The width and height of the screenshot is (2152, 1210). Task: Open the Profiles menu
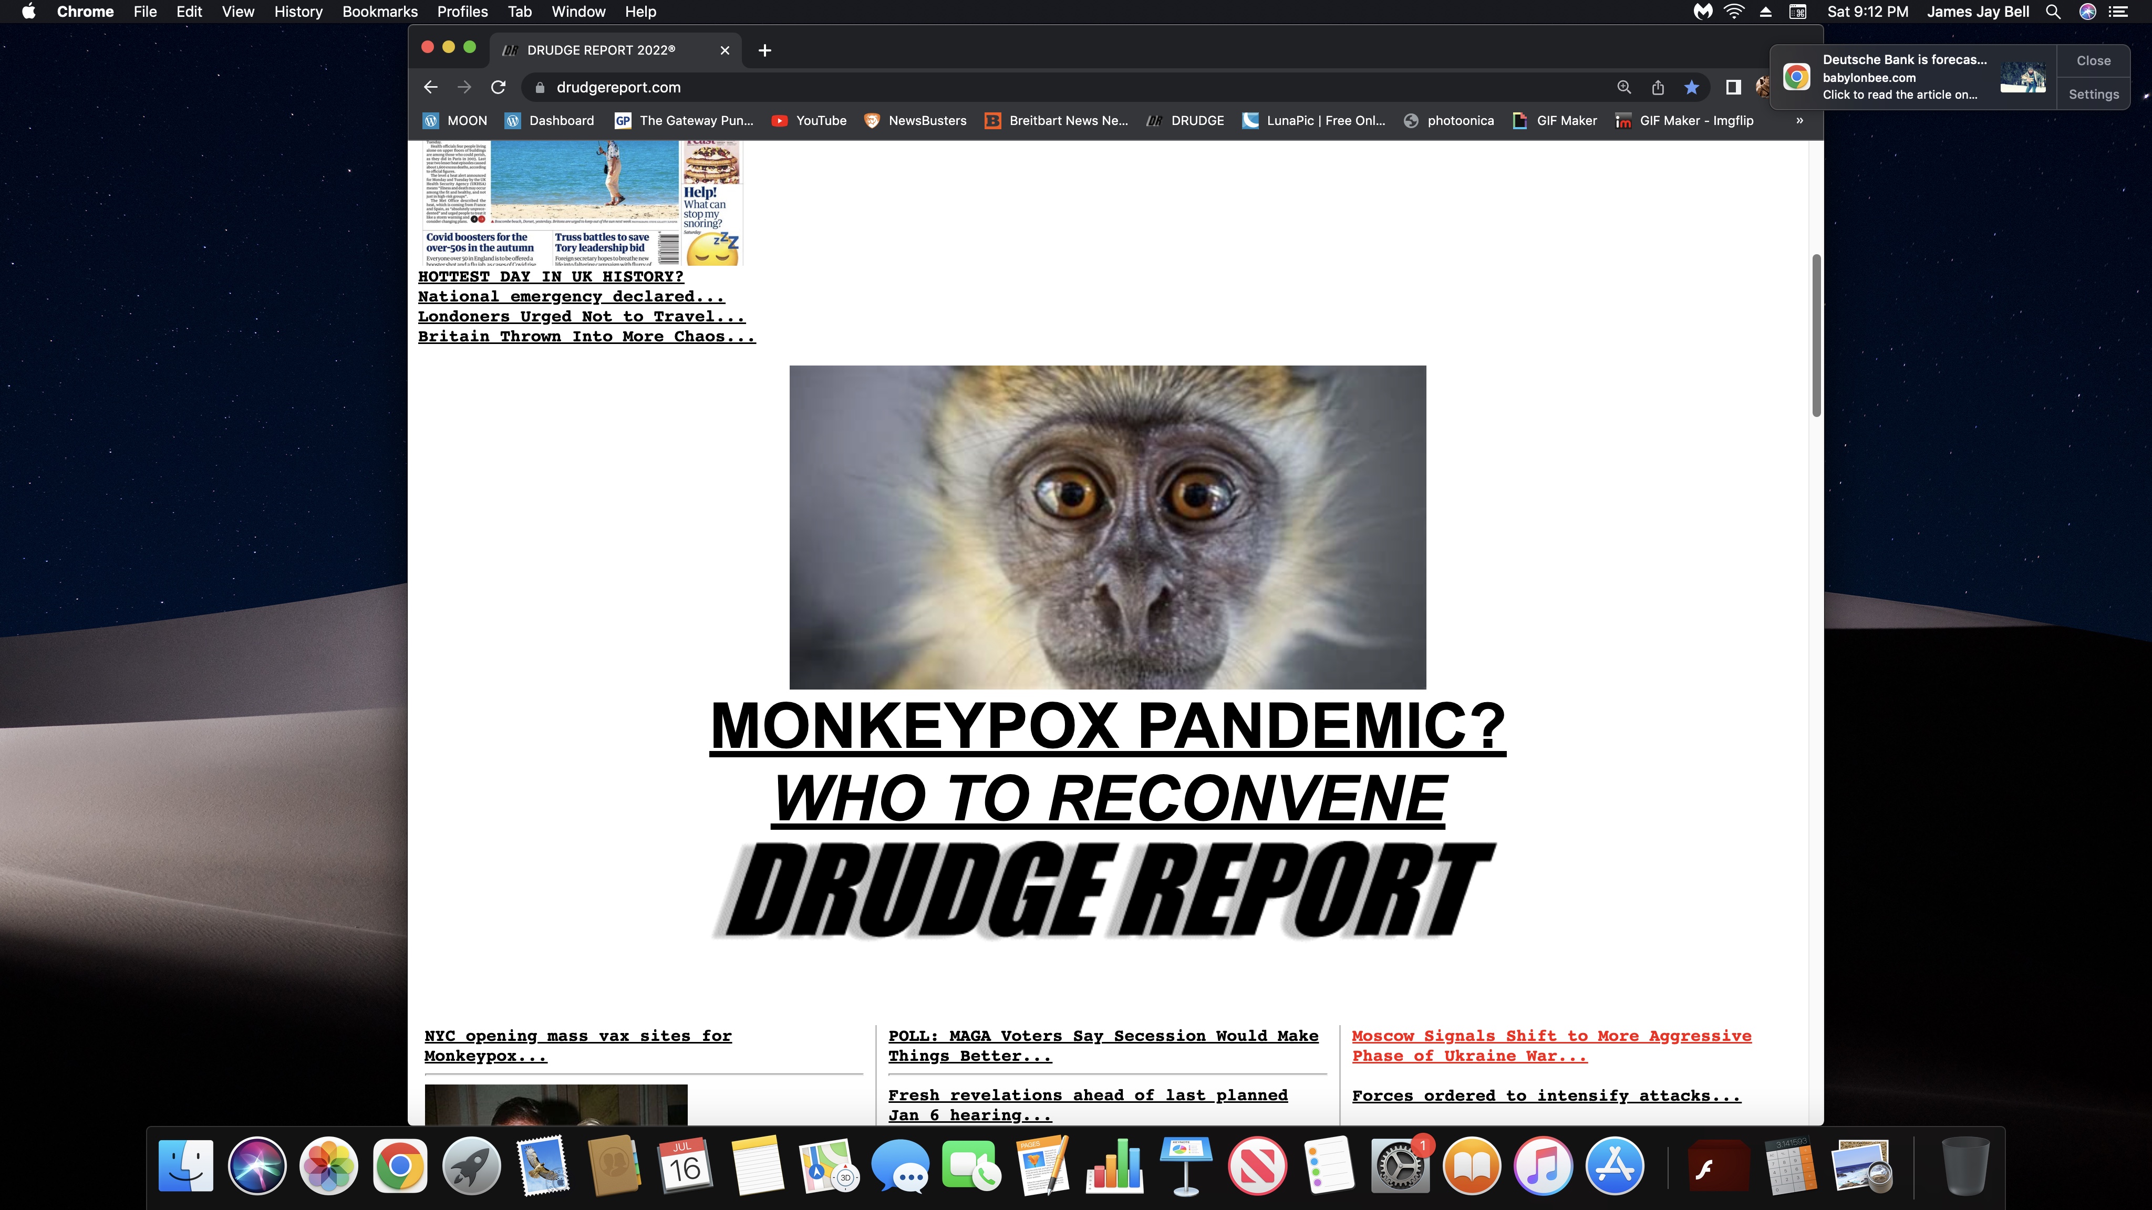pos(463,12)
